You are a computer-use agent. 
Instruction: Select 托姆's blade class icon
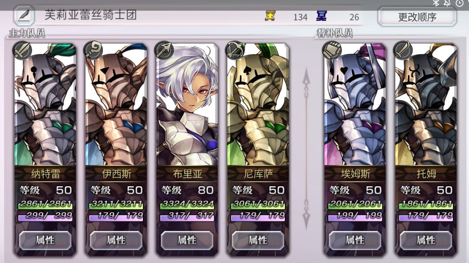[403, 50]
